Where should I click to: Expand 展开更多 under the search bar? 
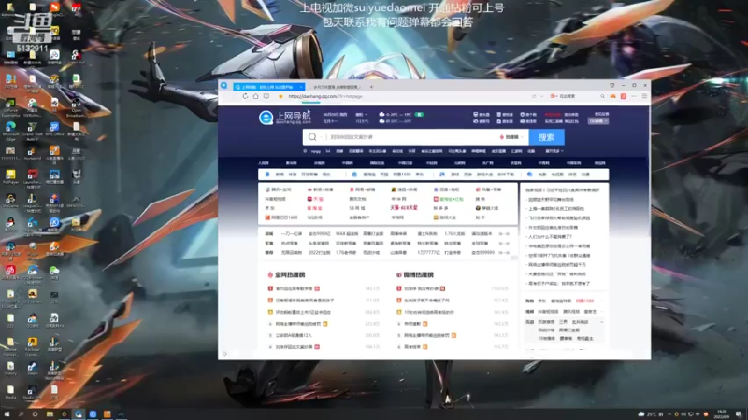click(554, 151)
